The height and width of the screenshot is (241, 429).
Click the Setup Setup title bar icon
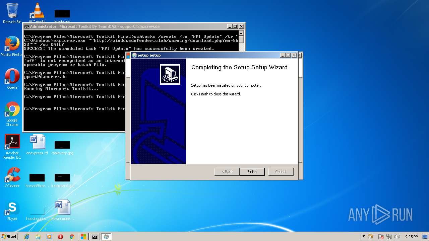coord(134,55)
